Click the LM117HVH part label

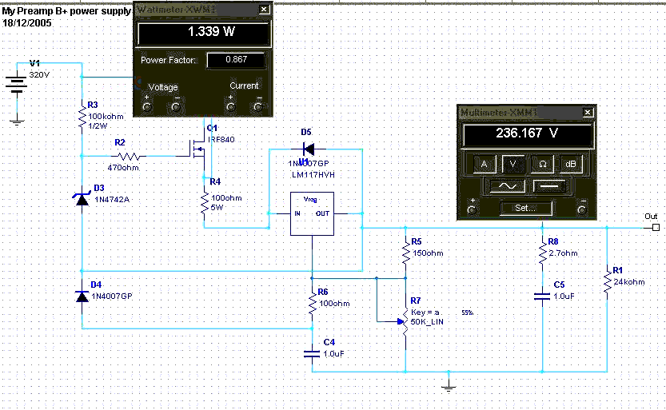pos(313,175)
